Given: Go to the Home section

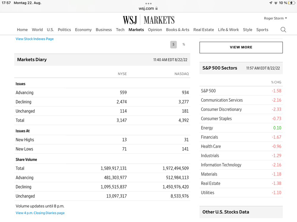Looking at the screenshot, I should (22, 30).
